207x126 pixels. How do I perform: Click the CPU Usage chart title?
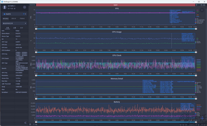click(x=117, y=32)
